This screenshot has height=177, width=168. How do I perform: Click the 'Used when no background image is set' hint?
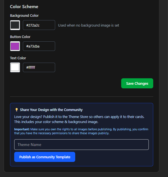pyautogui.click(x=89, y=25)
